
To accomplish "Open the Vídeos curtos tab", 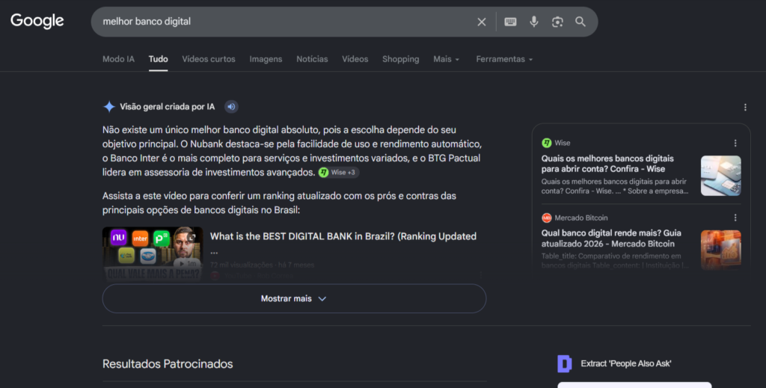I will 209,59.
